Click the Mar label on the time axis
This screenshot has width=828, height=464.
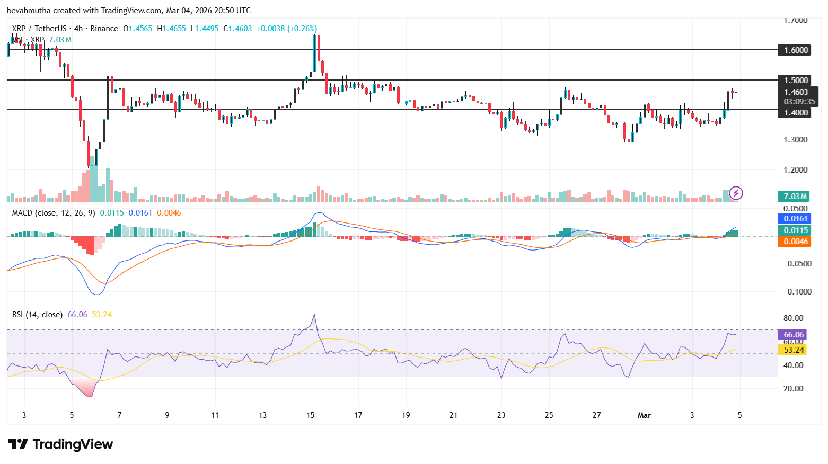(644, 415)
